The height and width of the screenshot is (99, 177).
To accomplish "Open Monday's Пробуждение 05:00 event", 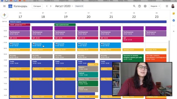I will 19,34.
